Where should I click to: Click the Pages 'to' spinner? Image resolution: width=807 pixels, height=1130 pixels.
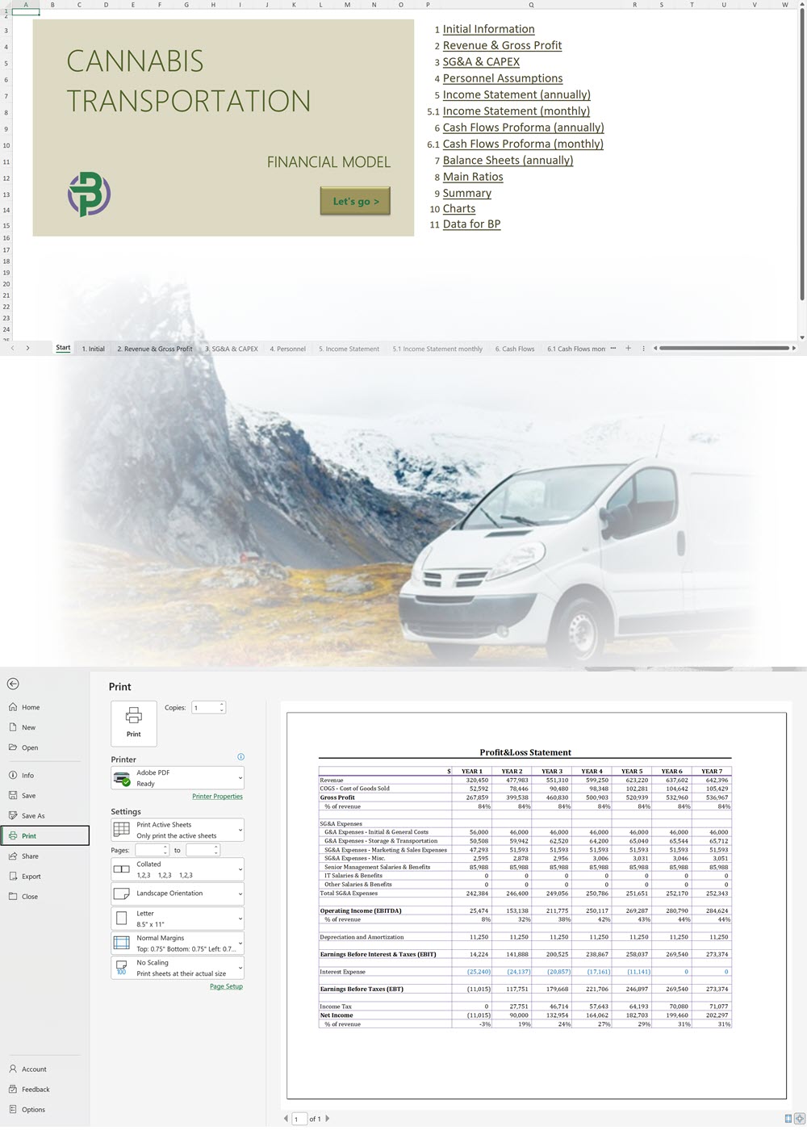point(216,850)
